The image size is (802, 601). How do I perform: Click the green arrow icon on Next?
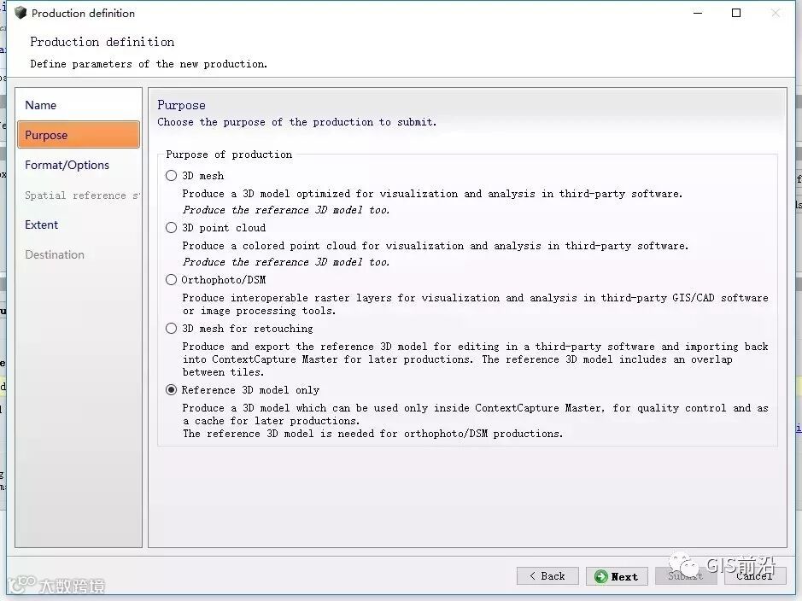click(601, 576)
